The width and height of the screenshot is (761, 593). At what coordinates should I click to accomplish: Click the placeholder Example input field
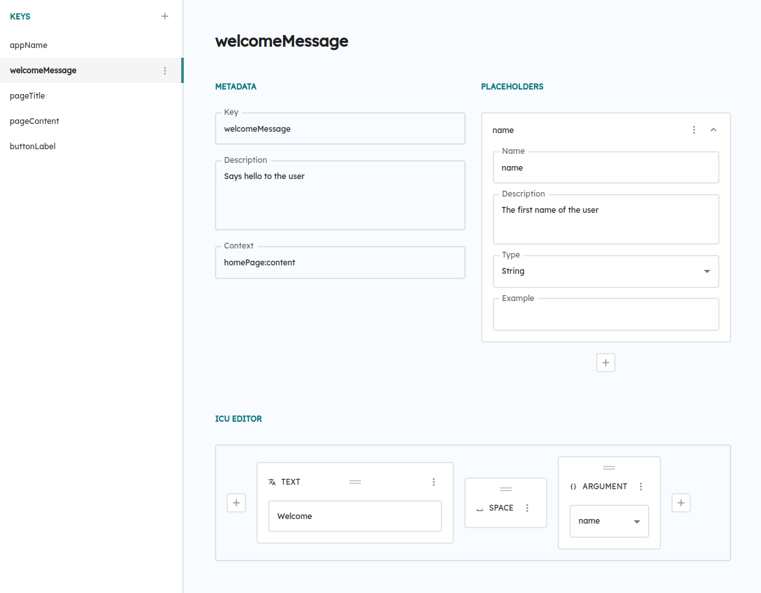tap(605, 316)
